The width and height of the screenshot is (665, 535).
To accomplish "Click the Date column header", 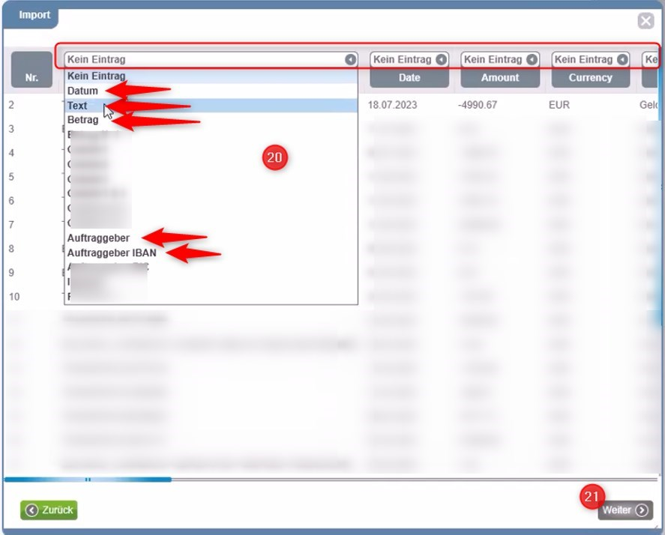I will (409, 78).
